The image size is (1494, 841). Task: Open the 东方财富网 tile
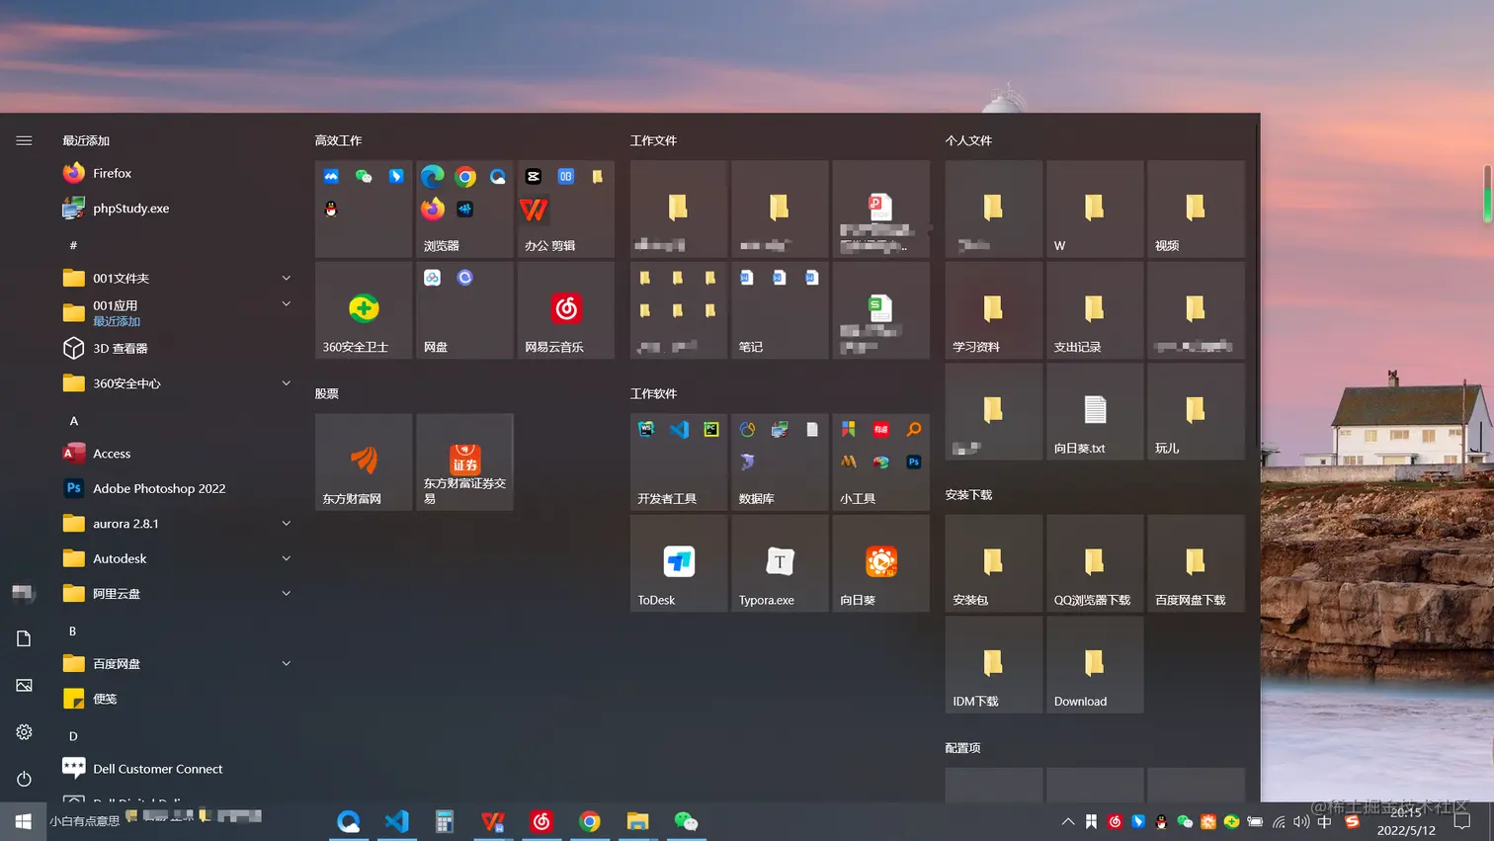pyautogui.click(x=364, y=463)
